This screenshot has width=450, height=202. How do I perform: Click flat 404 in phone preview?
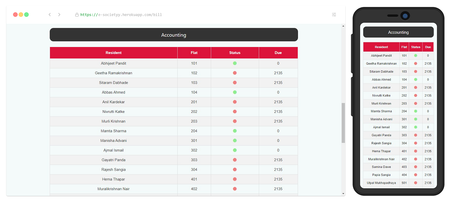point(404,175)
